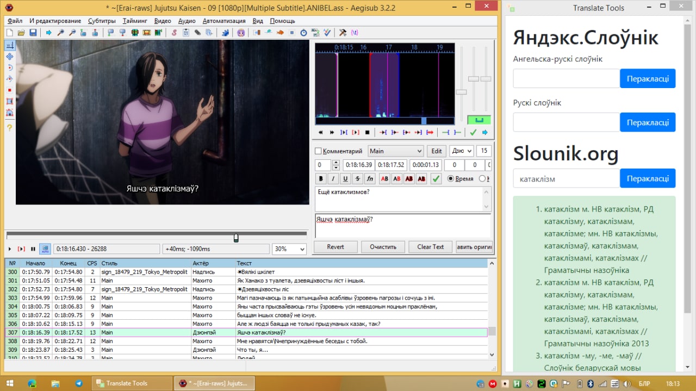Click the Очистить button
This screenshot has width=696, height=391.
point(383,247)
